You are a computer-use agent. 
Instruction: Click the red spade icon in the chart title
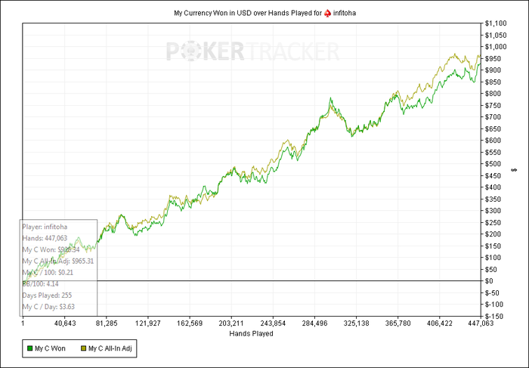[x=327, y=13]
